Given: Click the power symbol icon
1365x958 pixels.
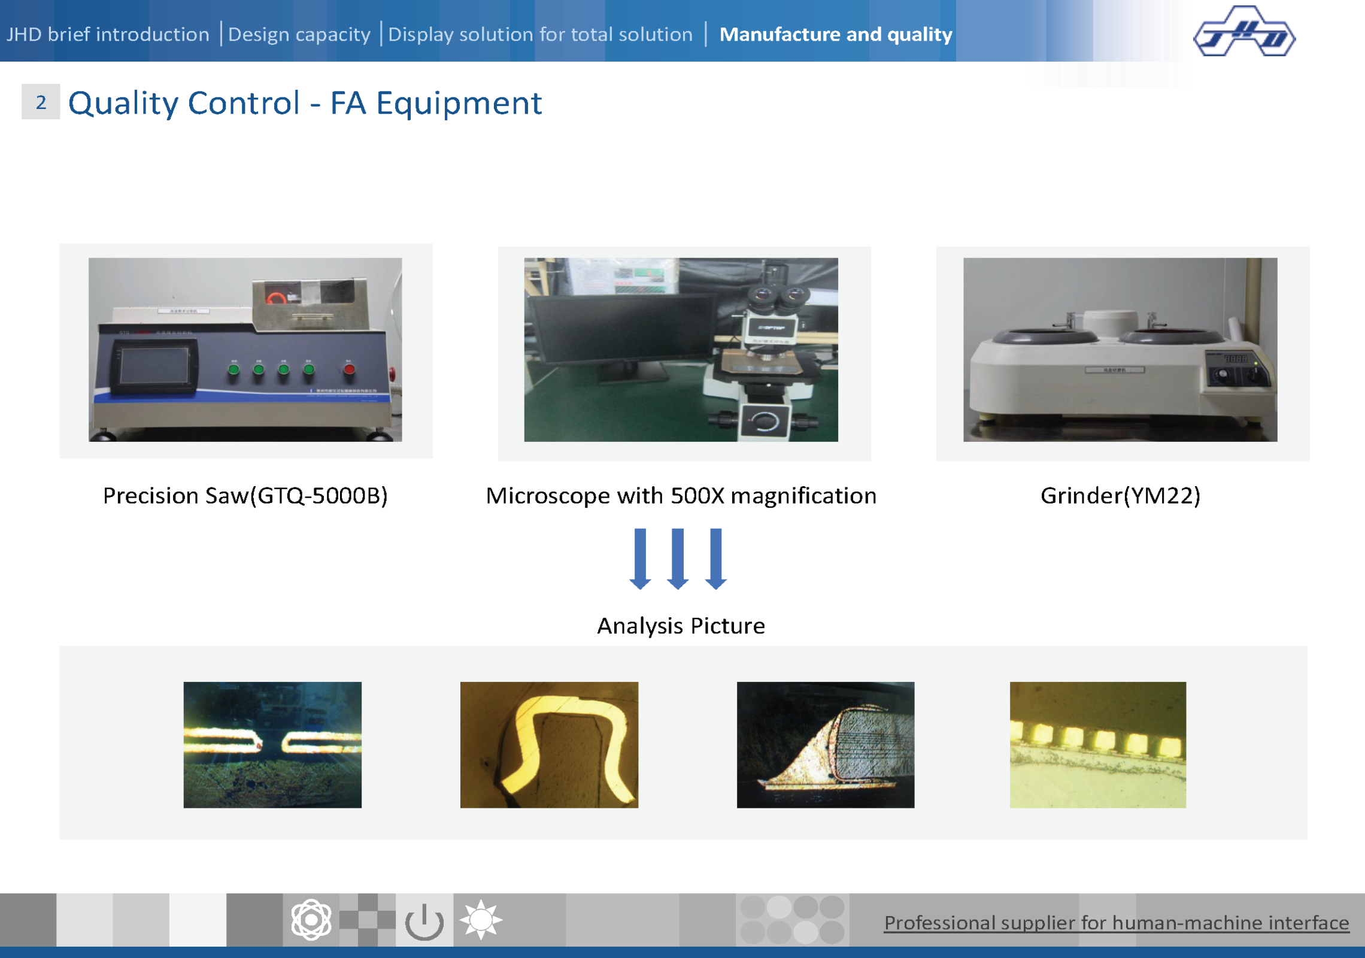Looking at the screenshot, I should [424, 921].
